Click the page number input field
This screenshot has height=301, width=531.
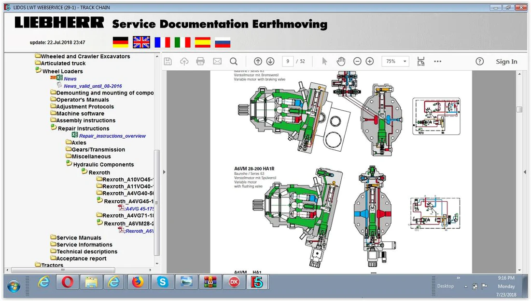288,61
